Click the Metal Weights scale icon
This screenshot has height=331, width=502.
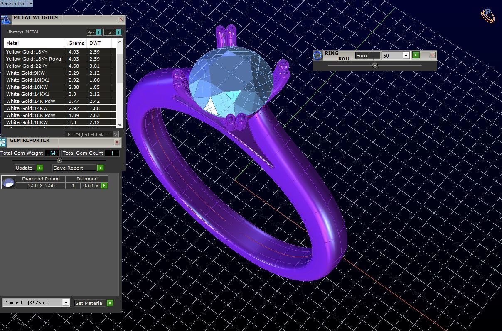click(6, 19)
